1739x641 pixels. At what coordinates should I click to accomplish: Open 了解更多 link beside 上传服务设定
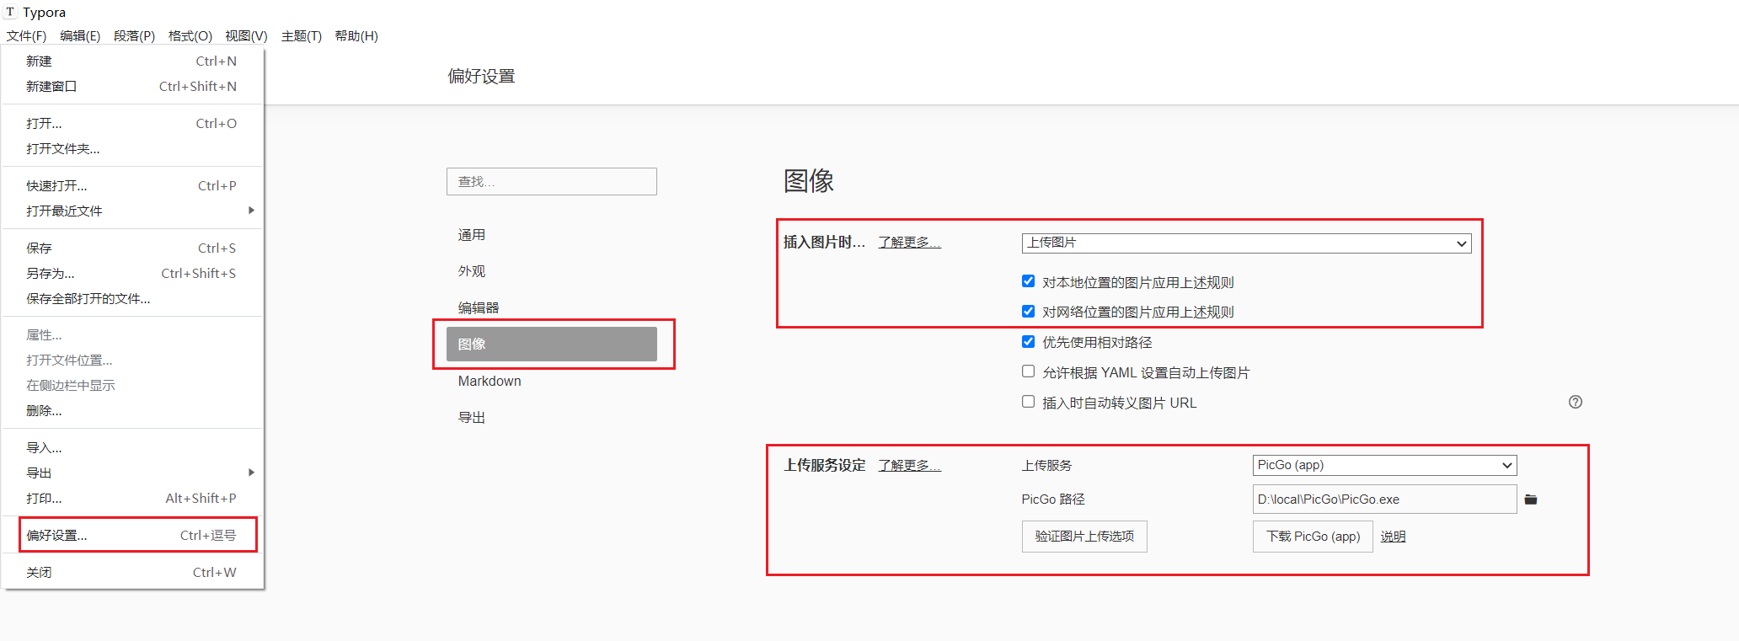pos(909,465)
